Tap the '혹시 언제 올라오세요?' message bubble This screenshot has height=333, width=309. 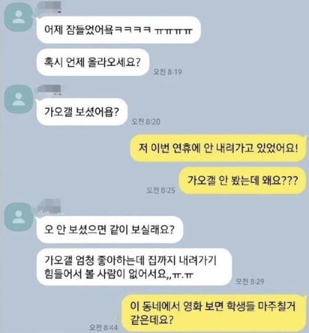coord(92,62)
